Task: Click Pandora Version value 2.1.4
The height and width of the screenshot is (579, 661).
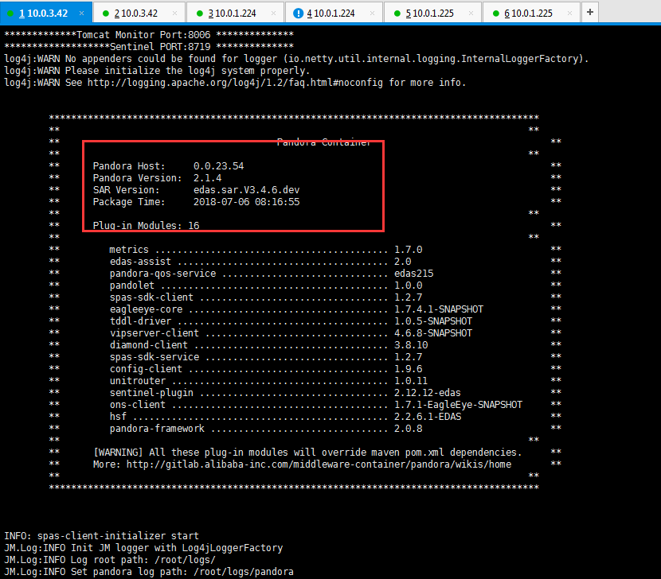Action: coord(207,177)
